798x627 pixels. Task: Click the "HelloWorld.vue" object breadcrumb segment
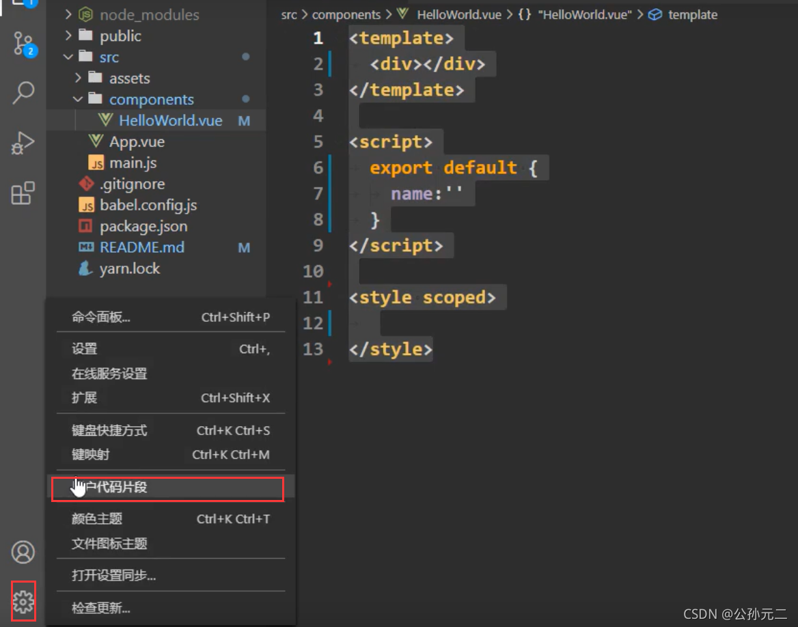585,15
